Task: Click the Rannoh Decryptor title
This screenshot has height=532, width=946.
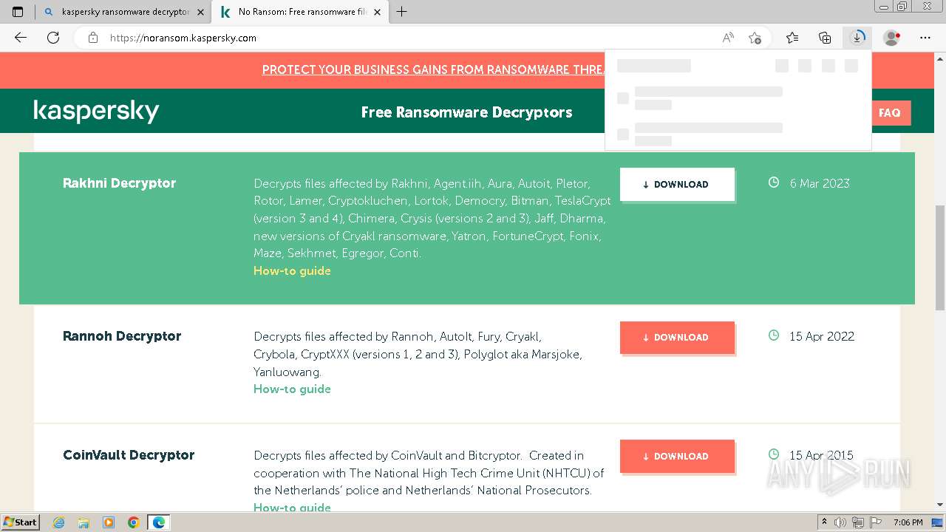Action: pyautogui.click(x=122, y=336)
